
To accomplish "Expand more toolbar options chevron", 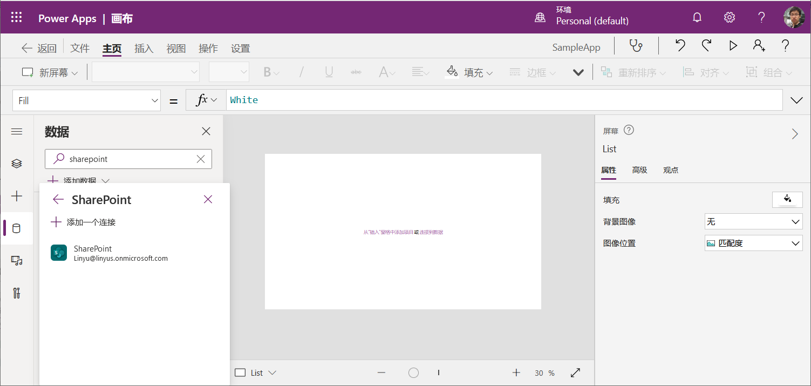I will pyautogui.click(x=578, y=72).
